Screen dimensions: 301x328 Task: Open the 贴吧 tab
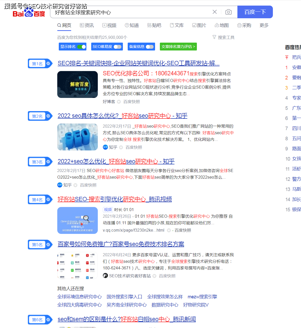coord(154,25)
